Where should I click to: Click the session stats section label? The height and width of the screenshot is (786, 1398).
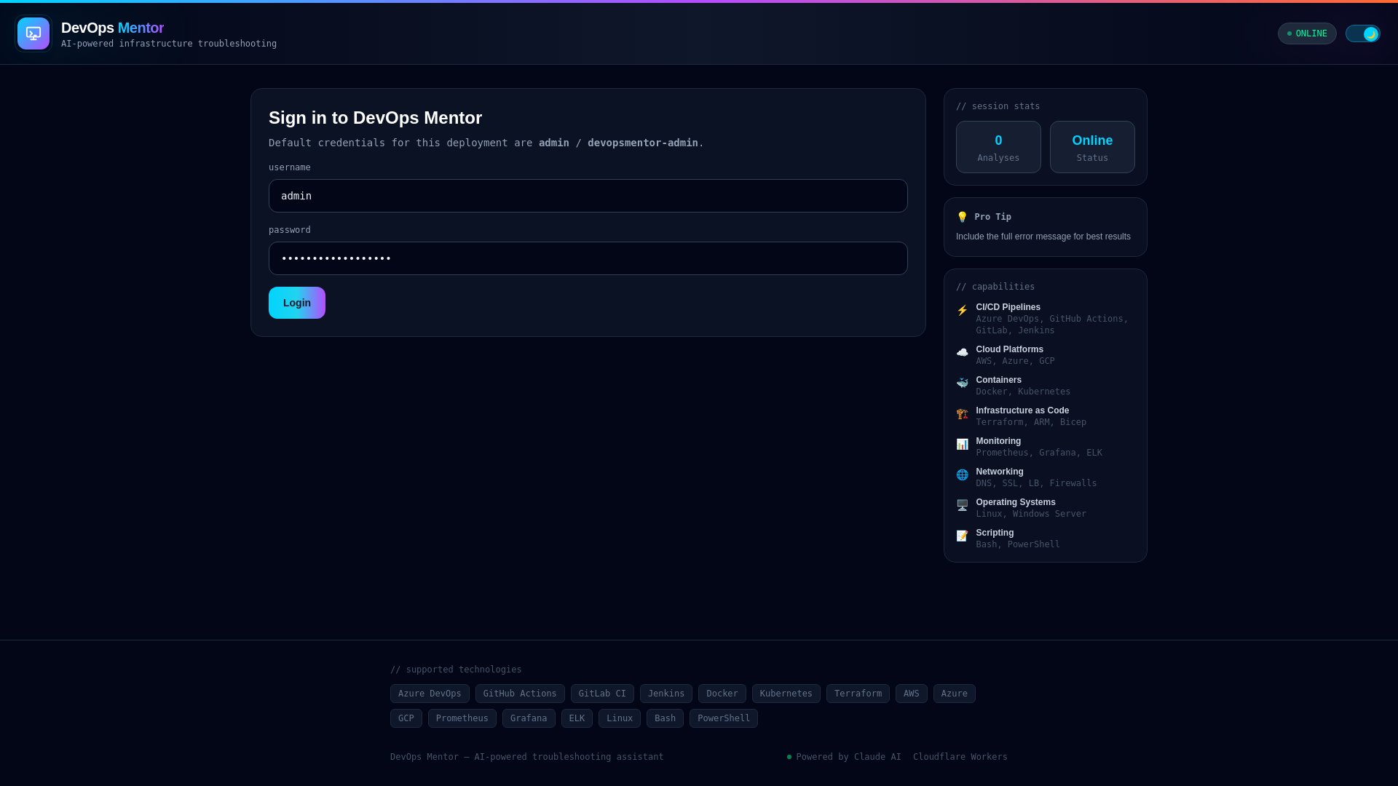pos(998,106)
